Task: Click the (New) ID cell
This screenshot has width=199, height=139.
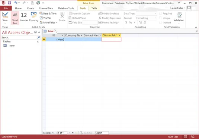Action: (x=55, y=39)
